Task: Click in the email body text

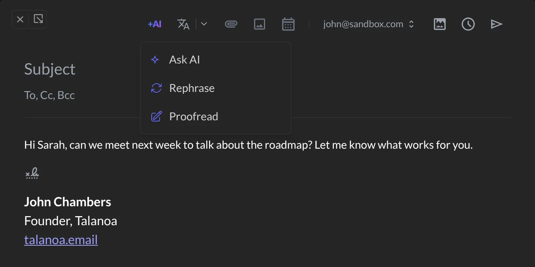Action: 248,145
